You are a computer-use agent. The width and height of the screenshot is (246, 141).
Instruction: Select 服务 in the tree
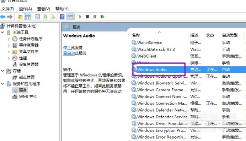[23, 90]
